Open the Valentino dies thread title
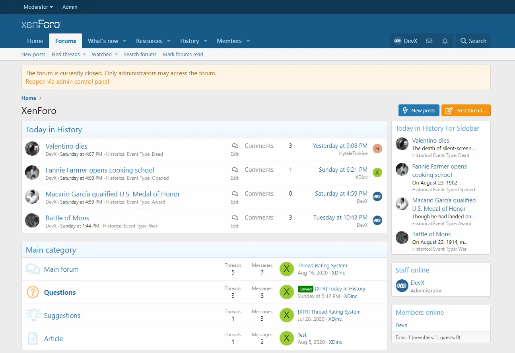Viewport: 515px width, 353px height. click(x=66, y=146)
